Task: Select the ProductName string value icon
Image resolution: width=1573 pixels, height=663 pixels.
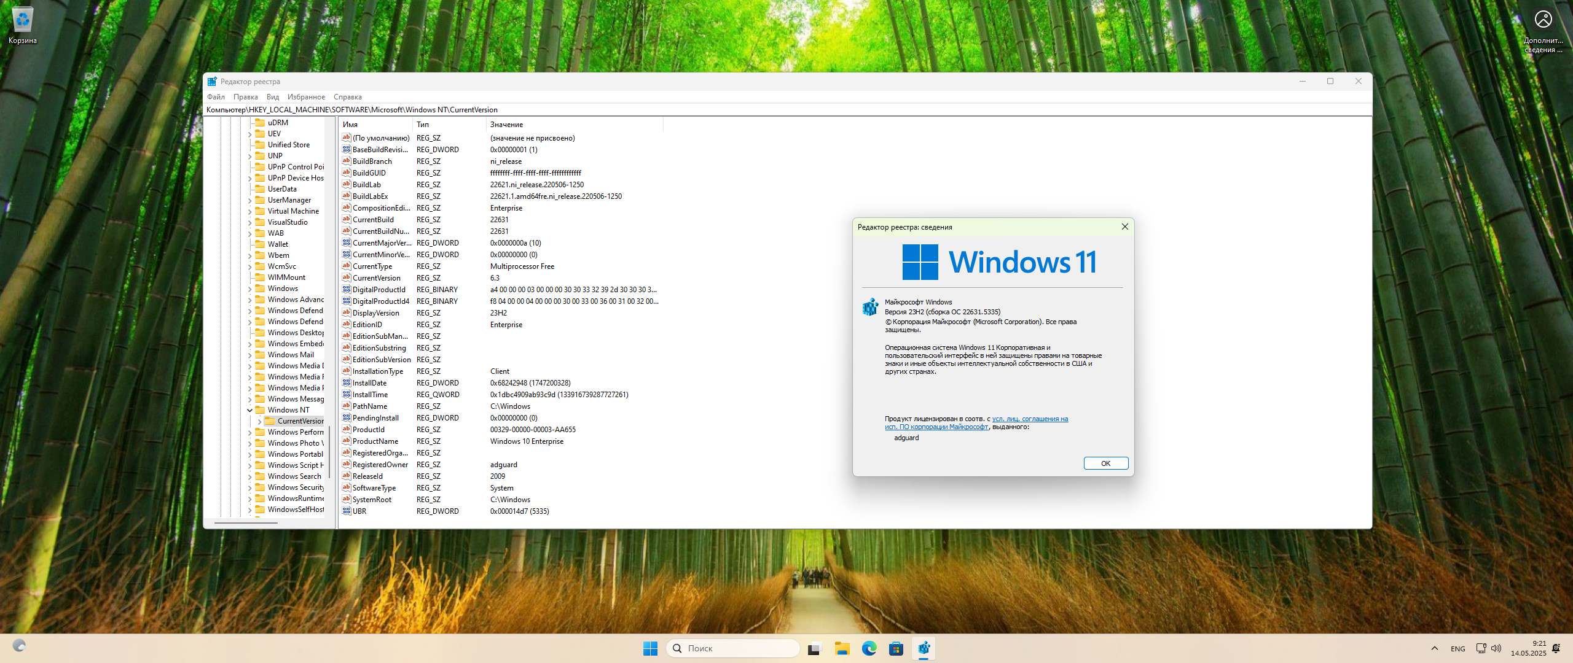Action: point(347,441)
